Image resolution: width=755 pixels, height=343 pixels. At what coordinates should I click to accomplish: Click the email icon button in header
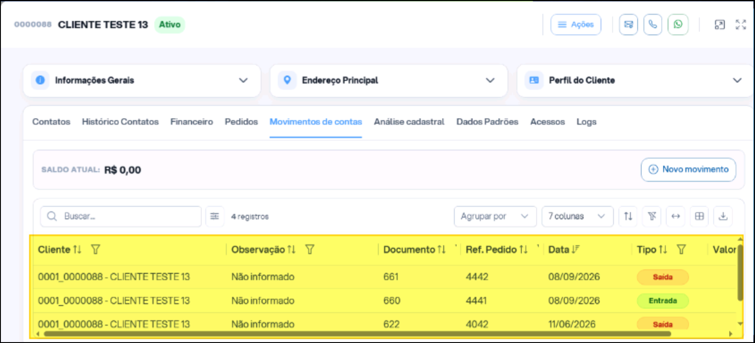pos(628,25)
